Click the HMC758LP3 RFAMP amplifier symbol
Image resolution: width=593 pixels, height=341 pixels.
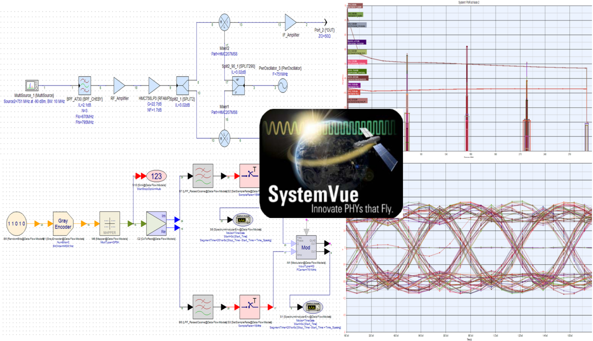[x=154, y=85]
